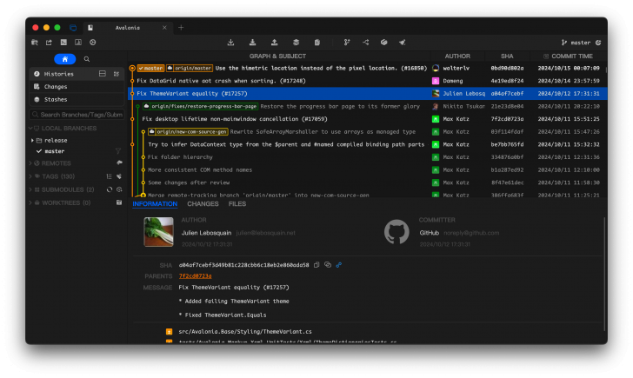
Task: Click the middle icon next to the full SHA
Action: coord(328,265)
